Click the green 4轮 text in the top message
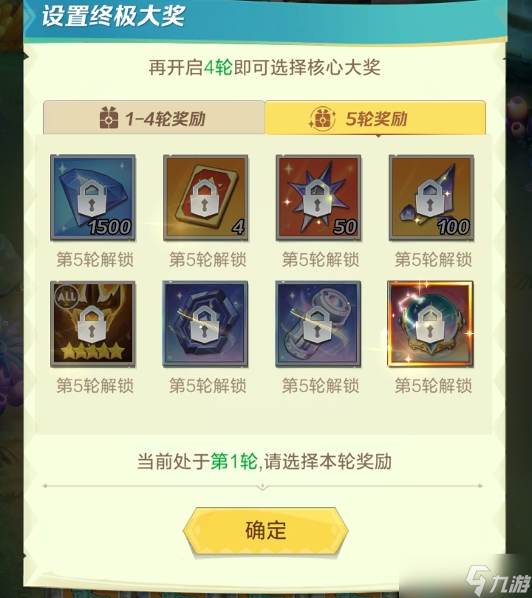 tap(218, 67)
